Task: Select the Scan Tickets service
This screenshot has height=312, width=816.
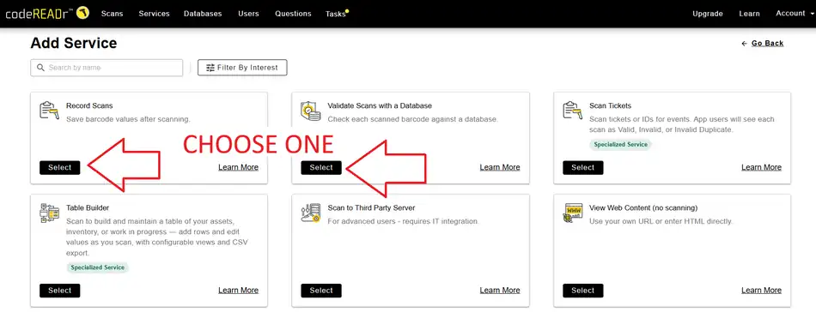Action: pyautogui.click(x=583, y=167)
